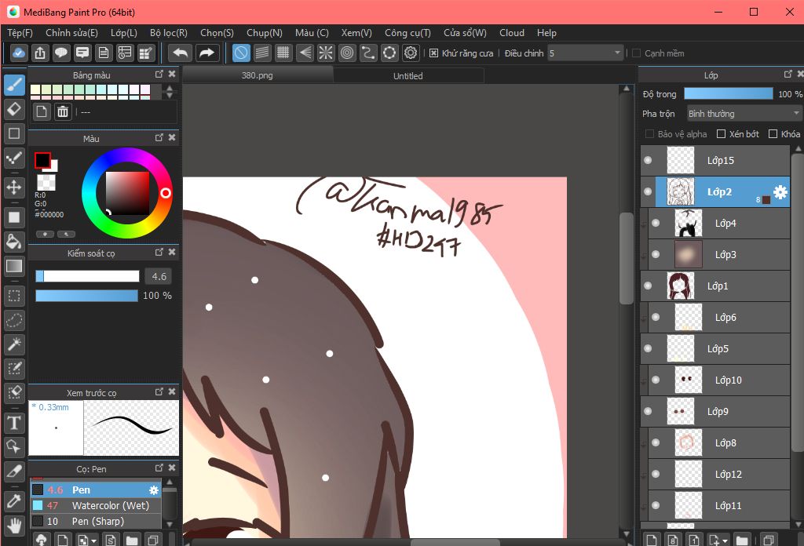Select the Magic Wand tool
This screenshot has height=546, width=804.
pos(14,344)
